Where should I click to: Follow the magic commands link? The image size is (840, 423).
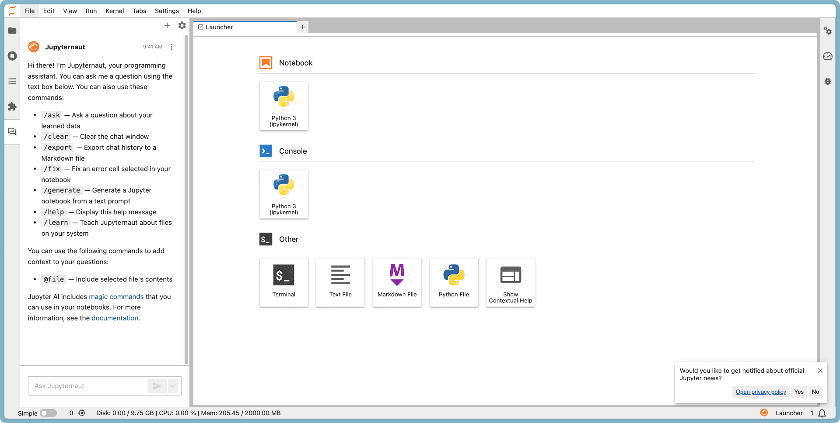tap(116, 297)
